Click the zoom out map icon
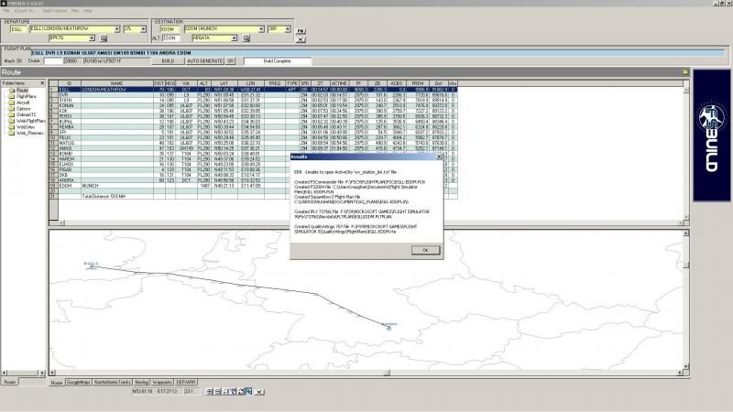Image resolution: width=733 pixels, height=412 pixels. click(x=218, y=392)
